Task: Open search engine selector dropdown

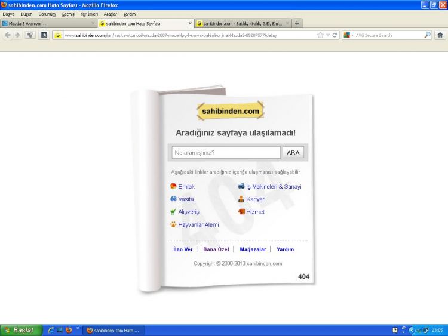Action: [x=349, y=35]
